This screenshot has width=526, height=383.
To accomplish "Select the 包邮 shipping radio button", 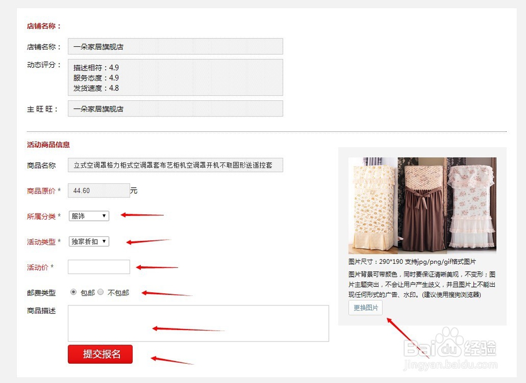I will coord(75,292).
